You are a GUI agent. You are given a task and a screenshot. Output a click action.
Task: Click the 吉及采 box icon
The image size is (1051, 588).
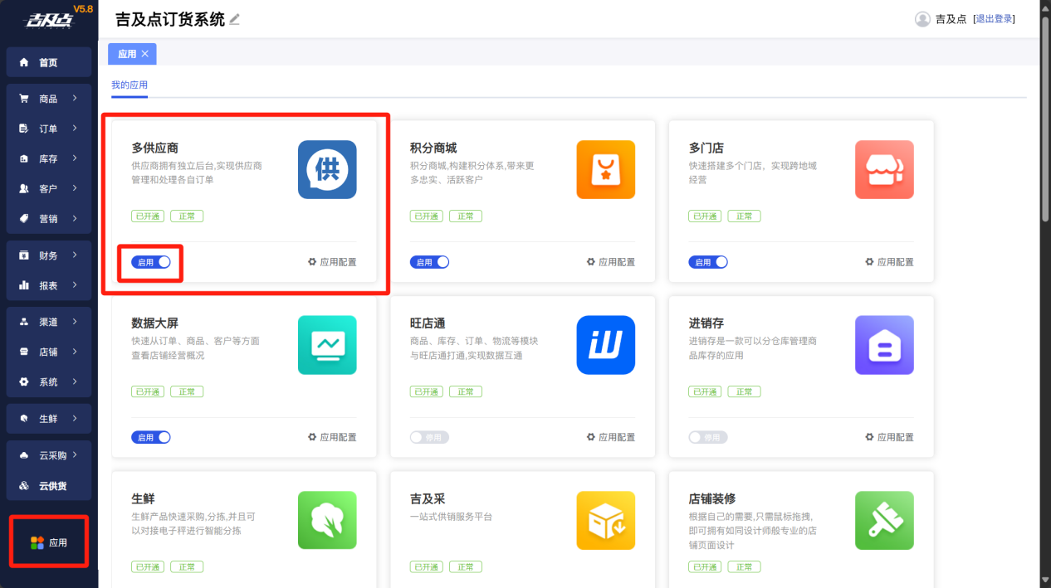(605, 521)
